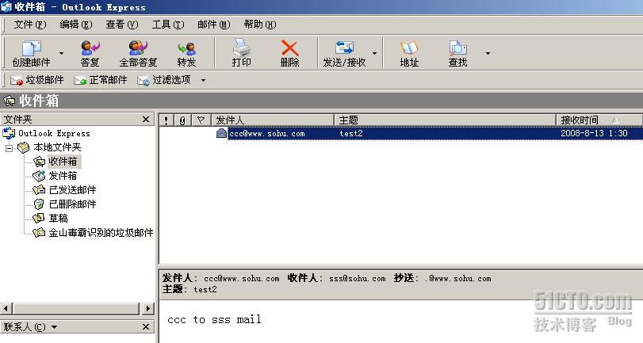
Task: Click the Reply All (全部答复) icon
Action: click(138, 48)
